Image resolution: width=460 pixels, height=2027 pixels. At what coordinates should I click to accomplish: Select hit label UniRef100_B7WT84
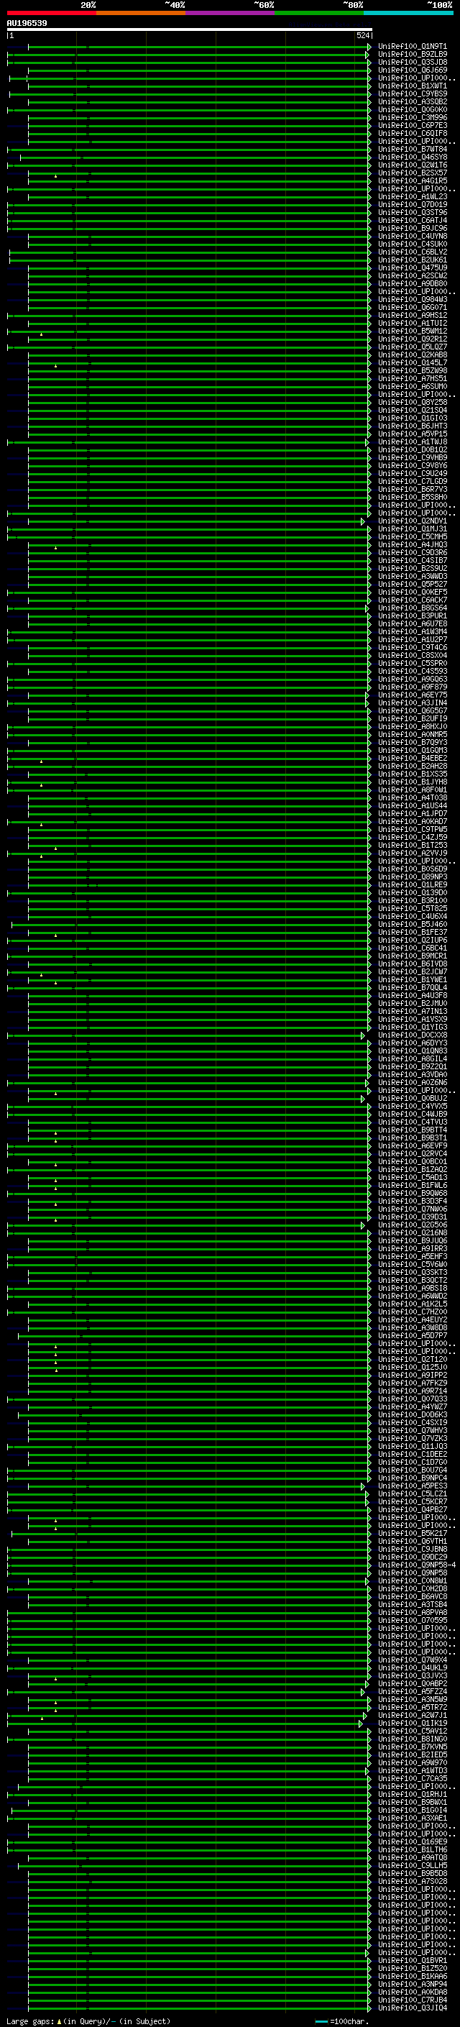(x=413, y=149)
